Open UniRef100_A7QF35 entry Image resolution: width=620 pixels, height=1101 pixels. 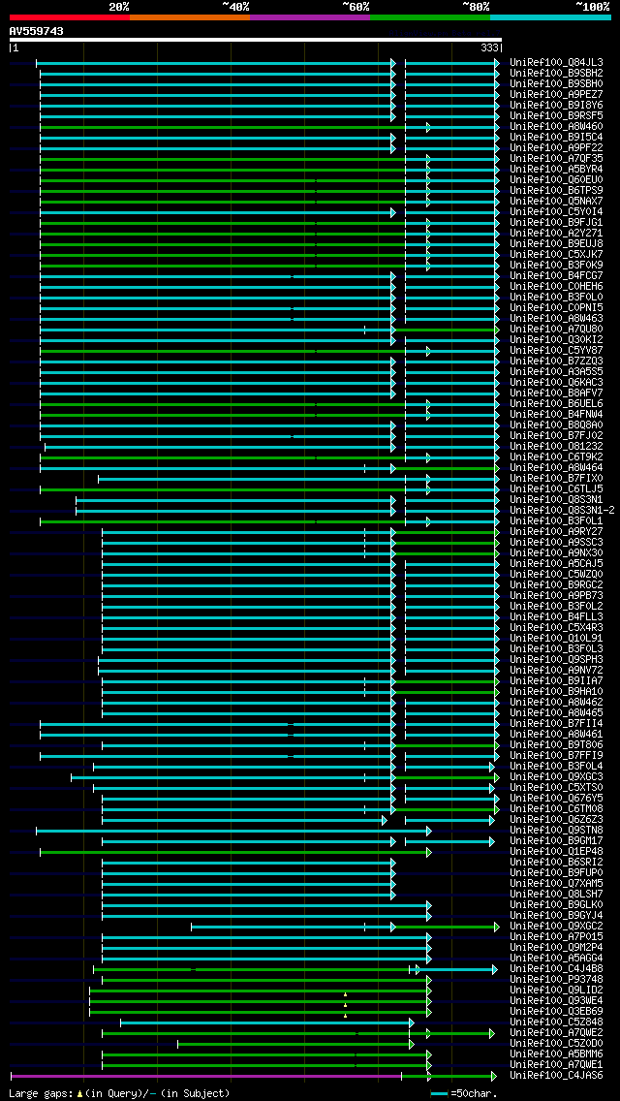click(x=556, y=159)
